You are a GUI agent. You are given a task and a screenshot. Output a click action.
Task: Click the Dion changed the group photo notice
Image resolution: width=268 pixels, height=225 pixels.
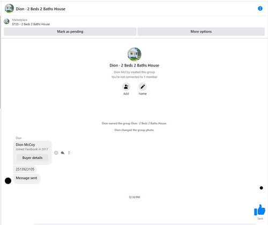point(135,130)
